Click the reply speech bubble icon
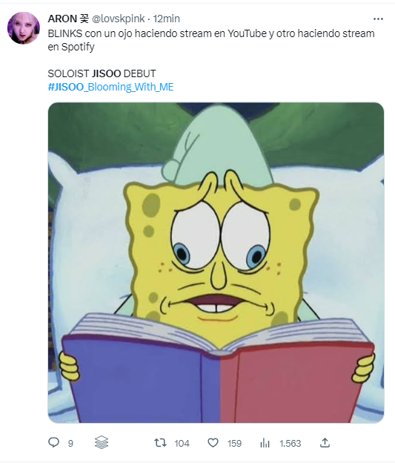 (53, 442)
